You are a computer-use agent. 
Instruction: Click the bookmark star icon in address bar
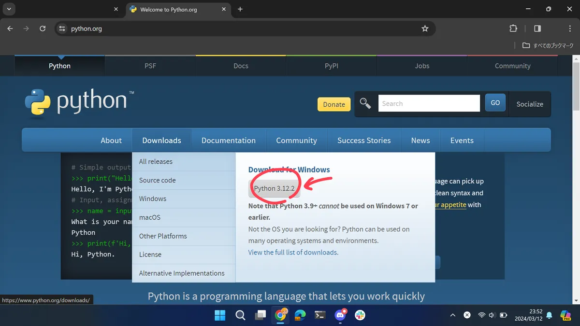tap(425, 28)
